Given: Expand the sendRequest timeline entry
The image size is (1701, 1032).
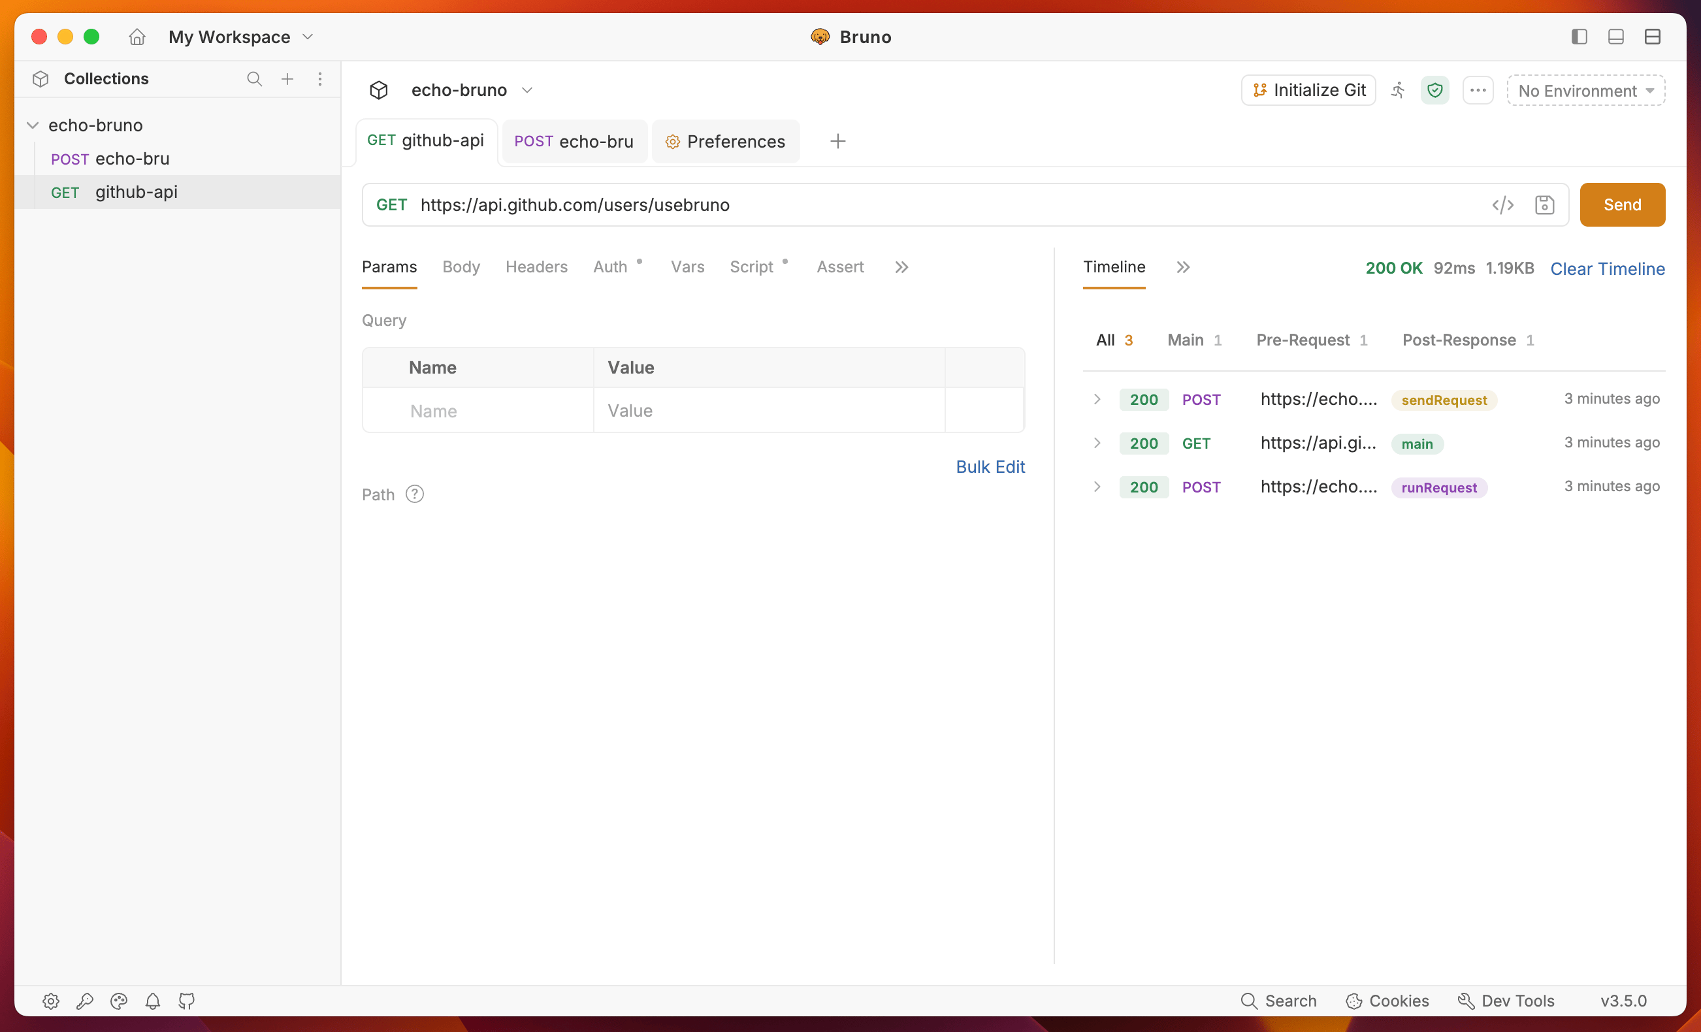Looking at the screenshot, I should [x=1097, y=399].
